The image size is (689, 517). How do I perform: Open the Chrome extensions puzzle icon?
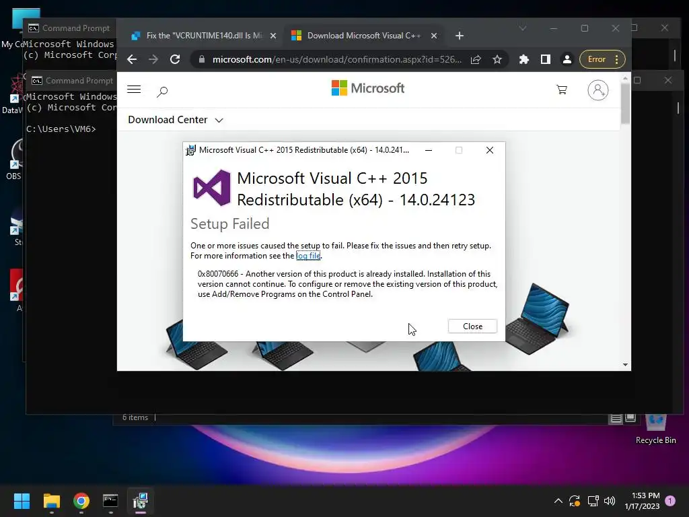523,59
